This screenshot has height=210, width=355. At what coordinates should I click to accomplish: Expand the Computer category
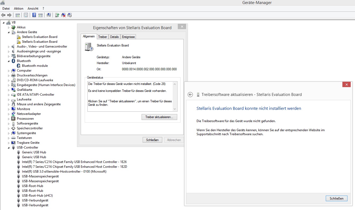pyautogui.click(x=9, y=71)
